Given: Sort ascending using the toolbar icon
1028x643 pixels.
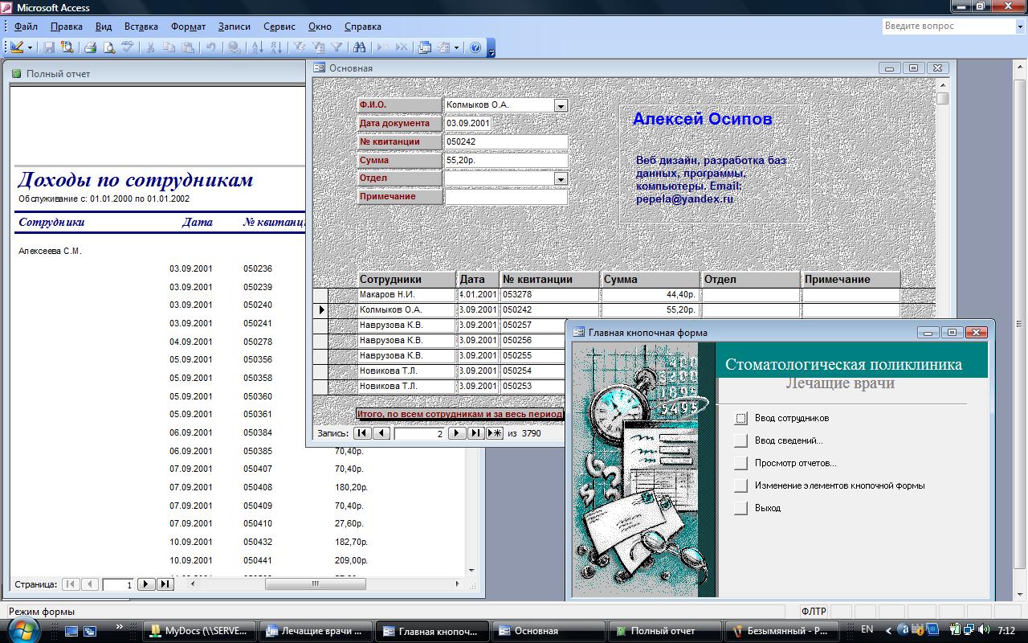Looking at the screenshot, I should (x=256, y=47).
